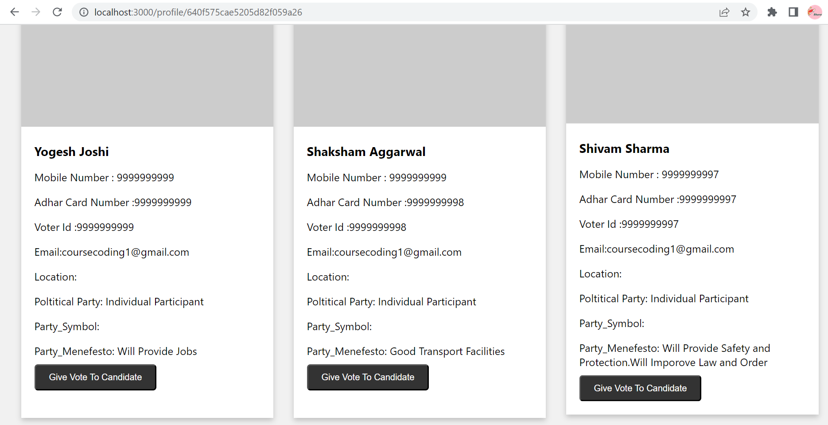Give vote to candidate Yogesh Joshi
The height and width of the screenshot is (425, 828).
click(95, 377)
